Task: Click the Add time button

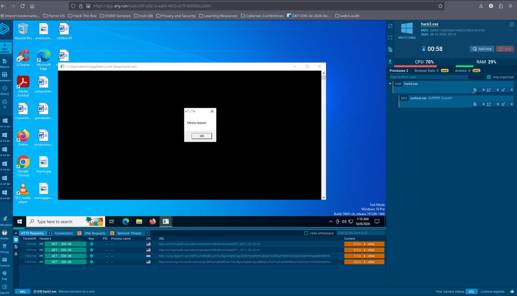Action: 482,49
